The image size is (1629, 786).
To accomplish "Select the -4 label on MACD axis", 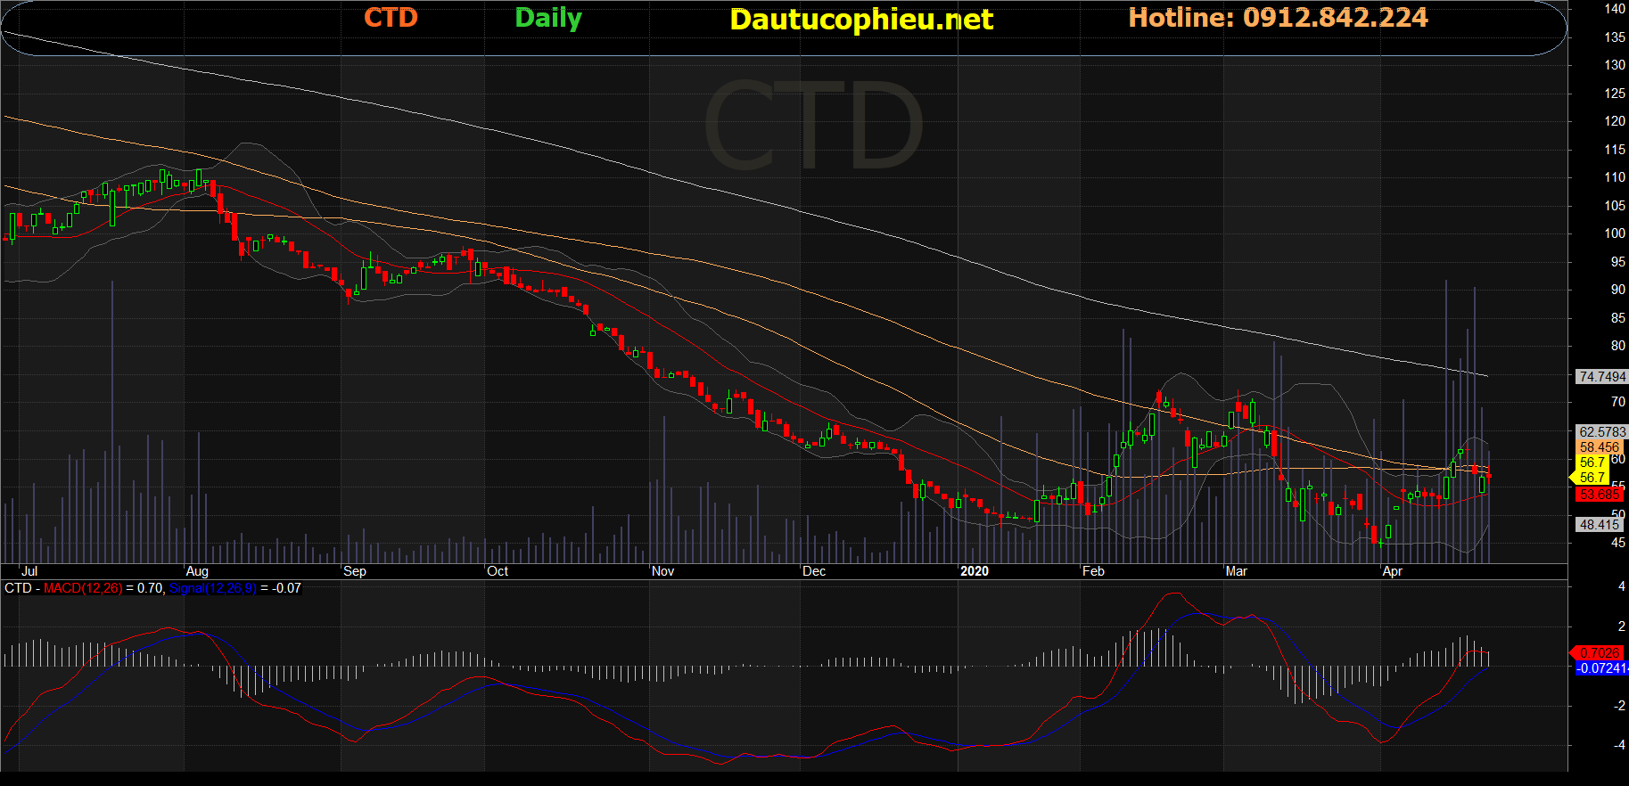I will coord(1619,745).
